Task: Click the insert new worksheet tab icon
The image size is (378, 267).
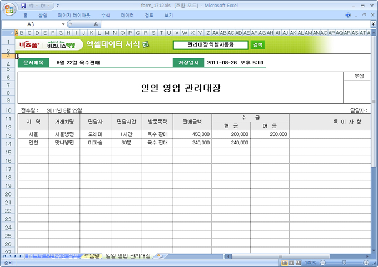Action: [x=160, y=256]
